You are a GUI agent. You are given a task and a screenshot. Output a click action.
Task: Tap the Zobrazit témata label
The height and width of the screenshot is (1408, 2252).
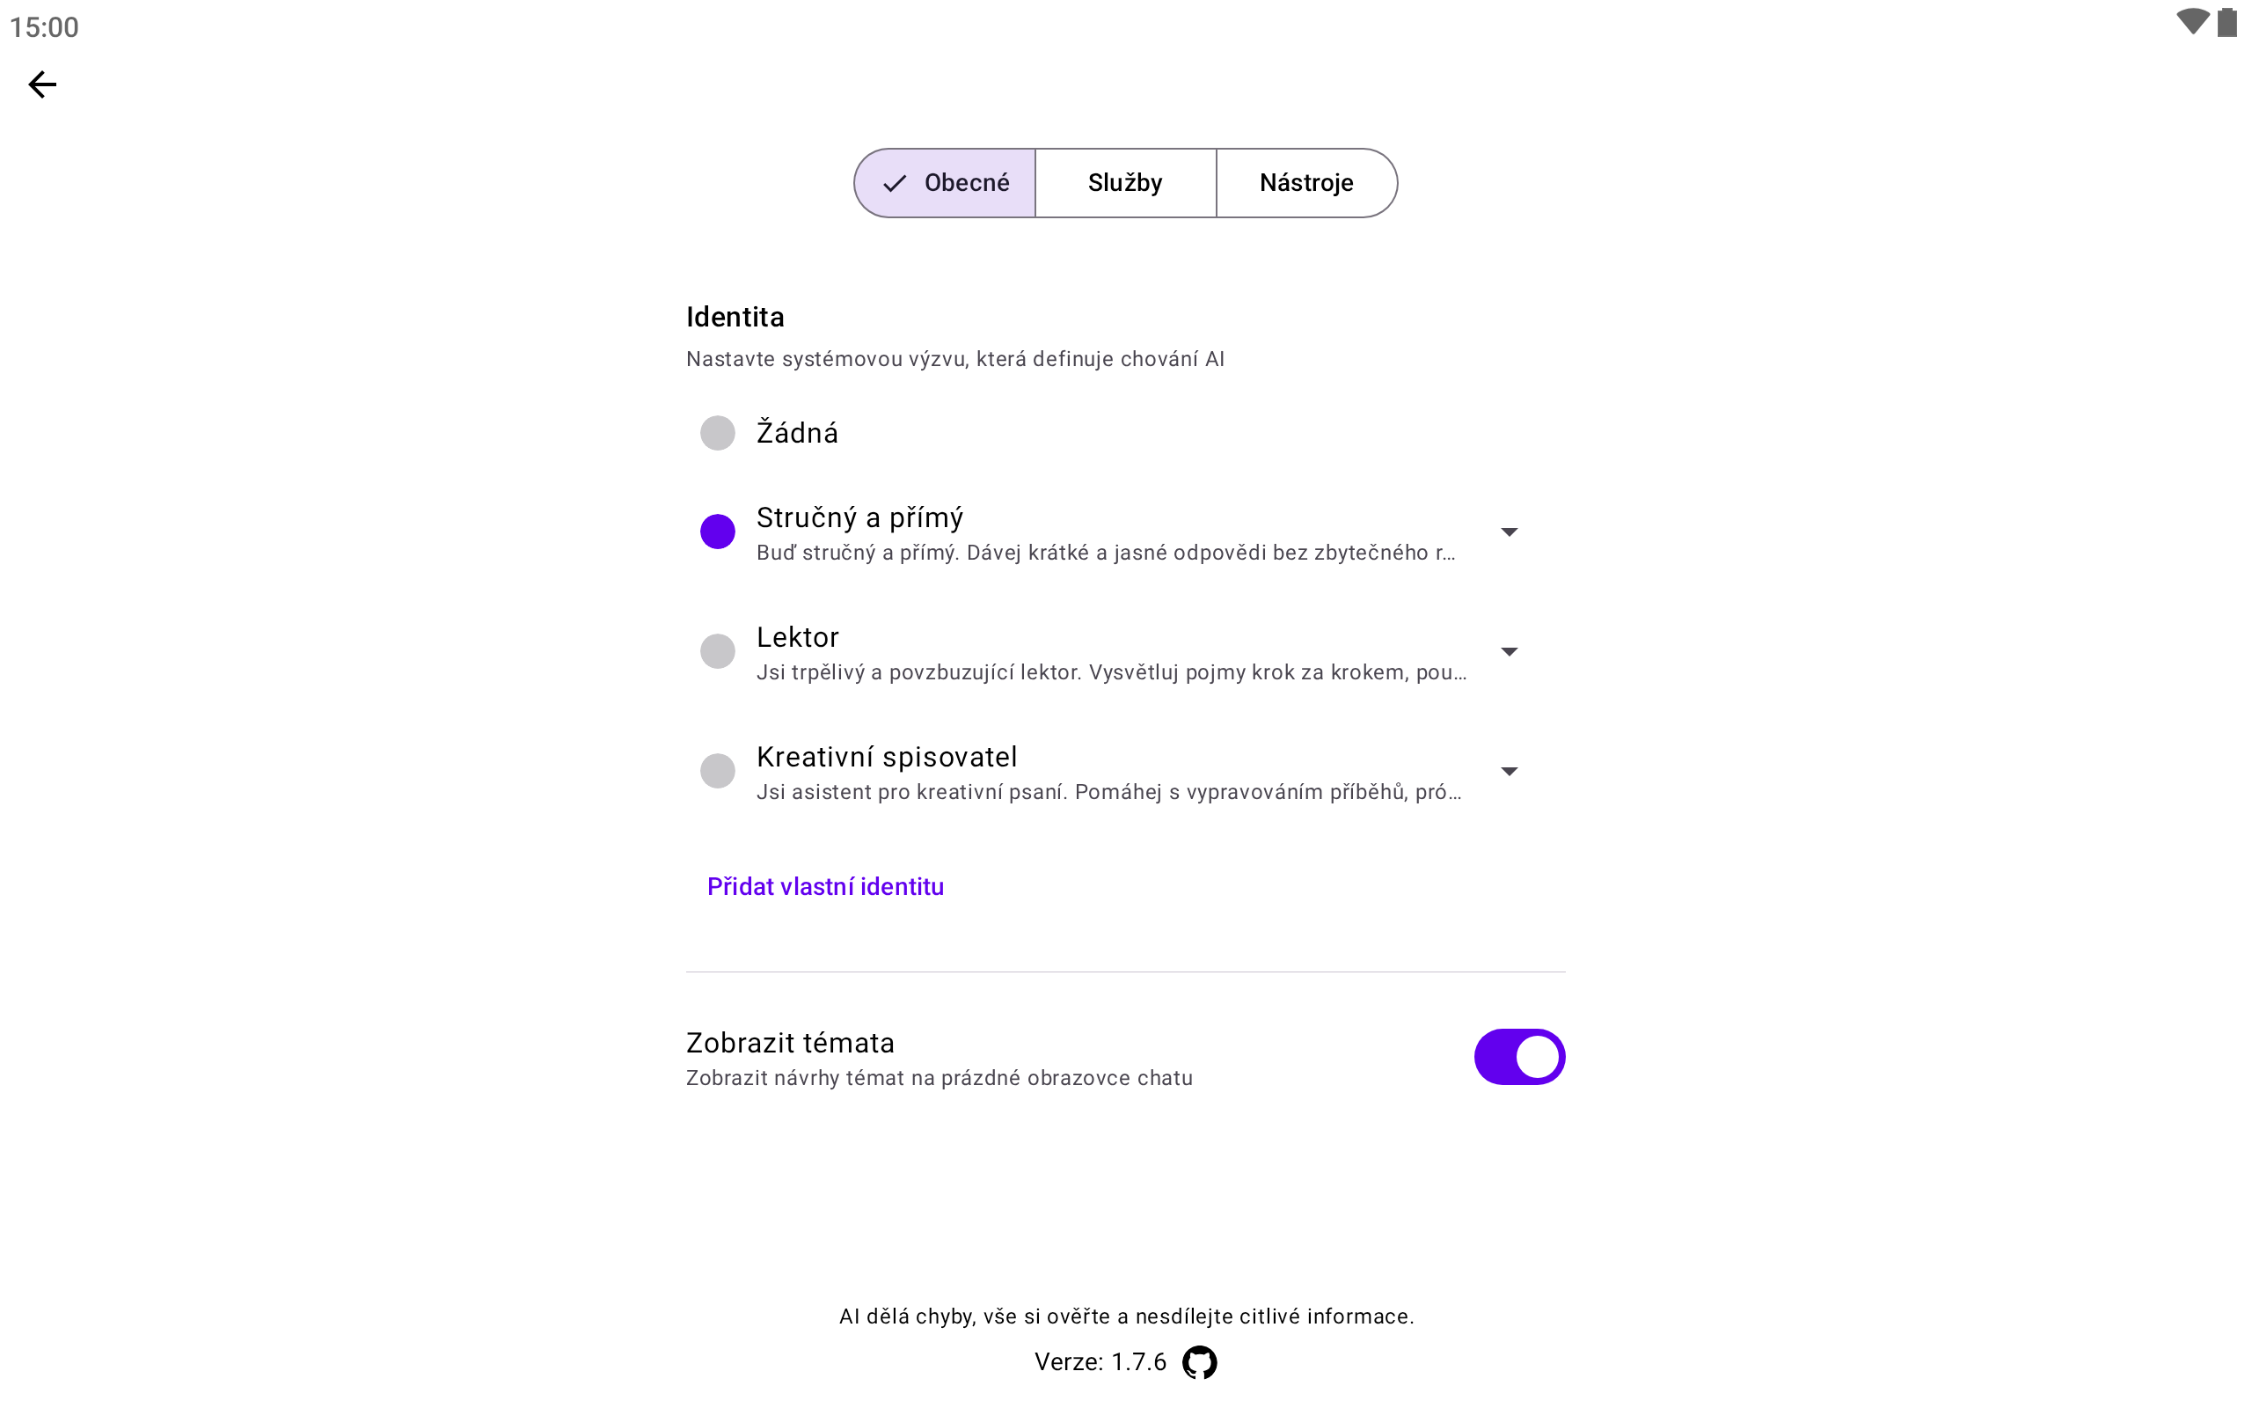(790, 1043)
